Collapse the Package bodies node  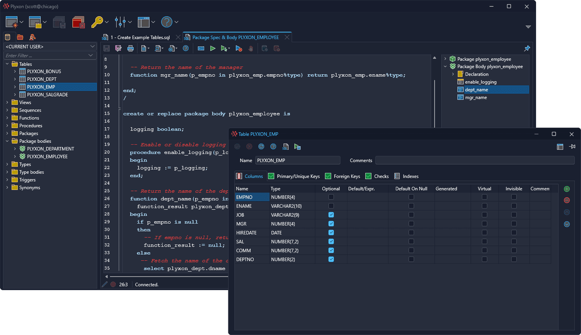click(7, 141)
